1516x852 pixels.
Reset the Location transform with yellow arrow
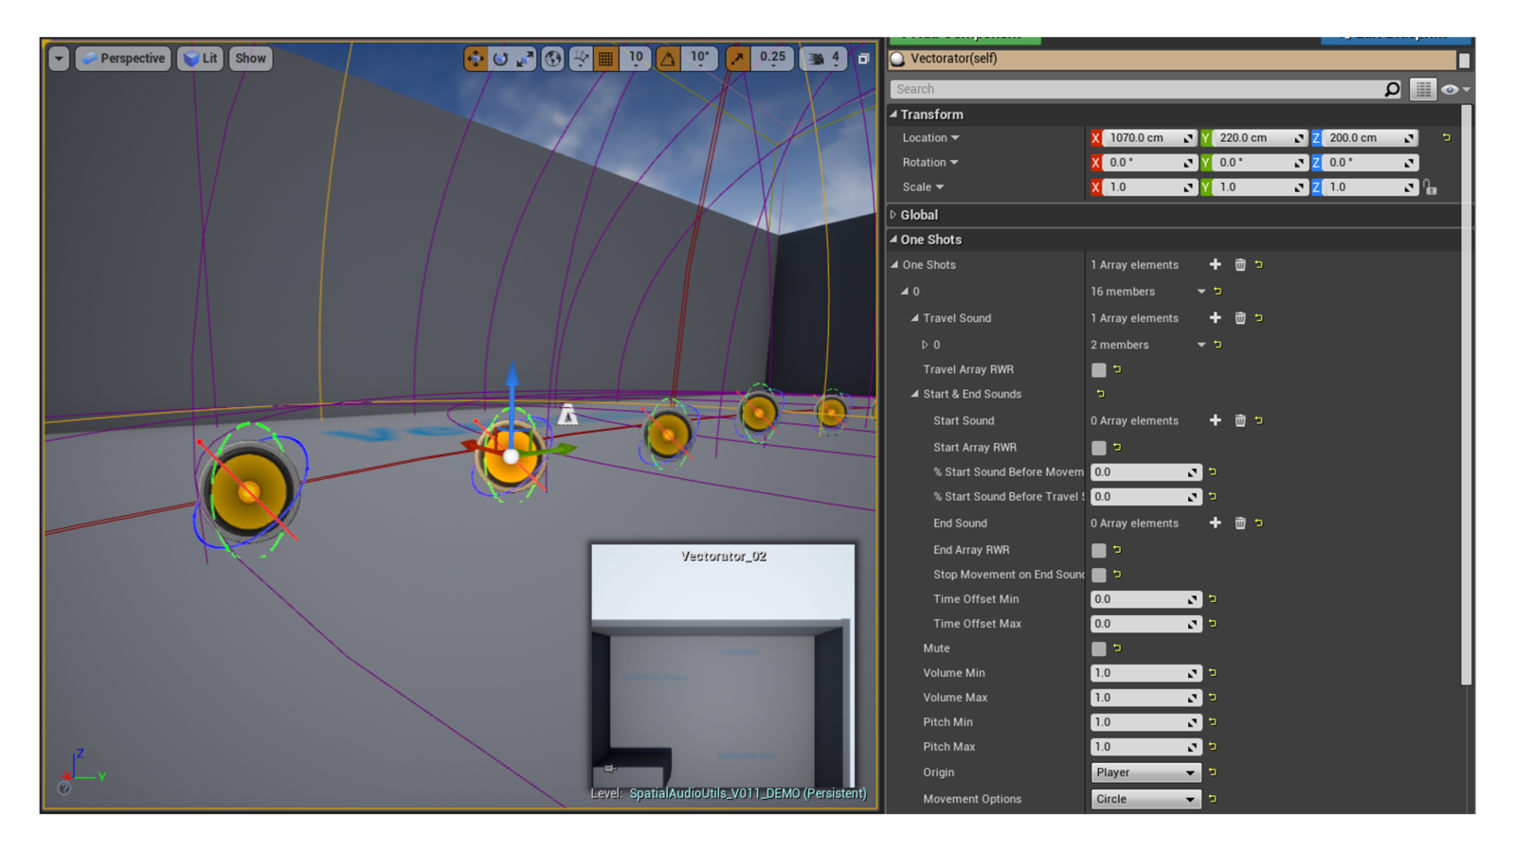tap(1446, 137)
